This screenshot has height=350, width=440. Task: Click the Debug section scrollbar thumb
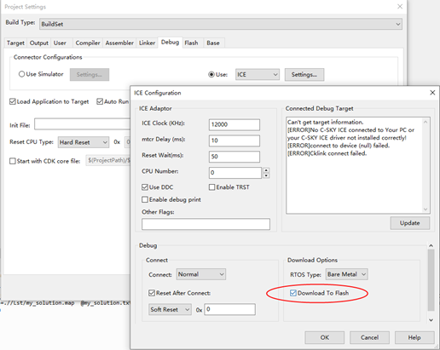click(x=431, y=280)
